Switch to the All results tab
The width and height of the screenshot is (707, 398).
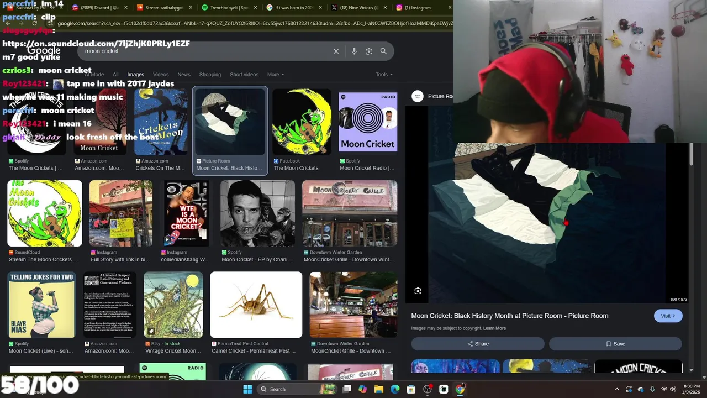[x=115, y=75]
